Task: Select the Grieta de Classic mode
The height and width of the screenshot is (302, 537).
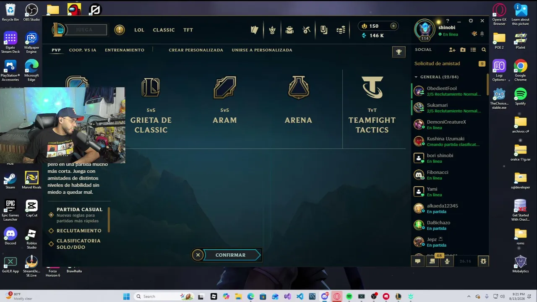Action: pos(151,105)
